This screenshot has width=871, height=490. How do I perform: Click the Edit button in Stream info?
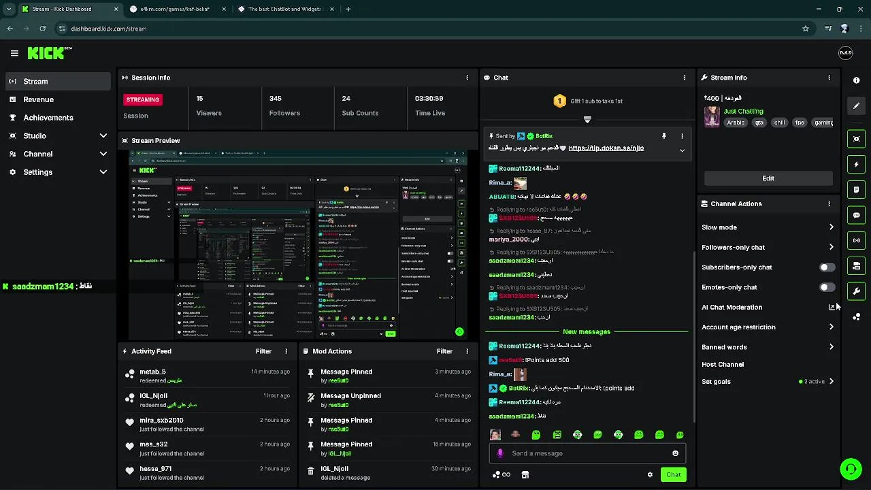pos(768,178)
